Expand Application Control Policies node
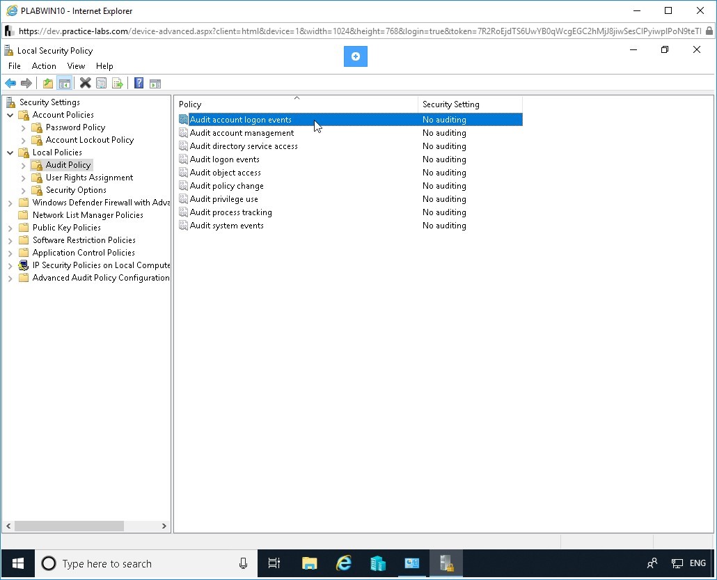The height and width of the screenshot is (580, 717). tap(10, 253)
